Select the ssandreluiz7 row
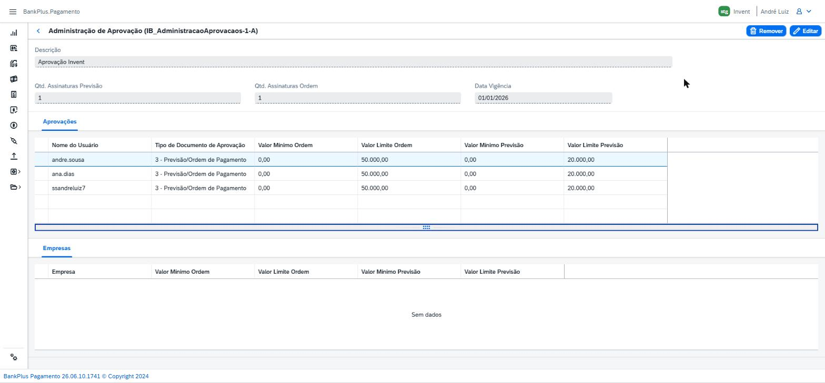This screenshot has width=825, height=383. (351, 188)
